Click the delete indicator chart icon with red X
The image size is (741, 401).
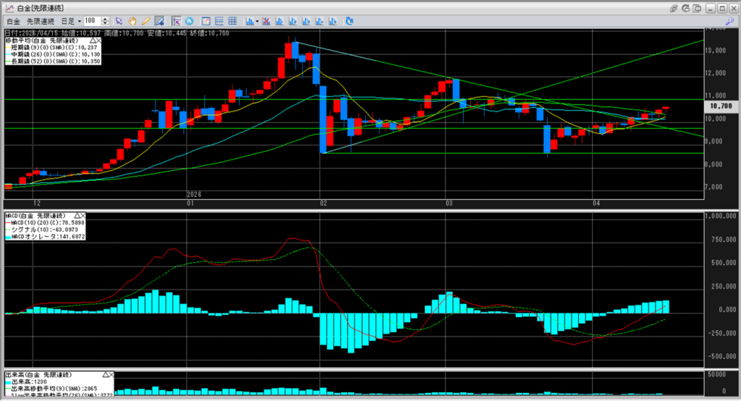(267, 21)
